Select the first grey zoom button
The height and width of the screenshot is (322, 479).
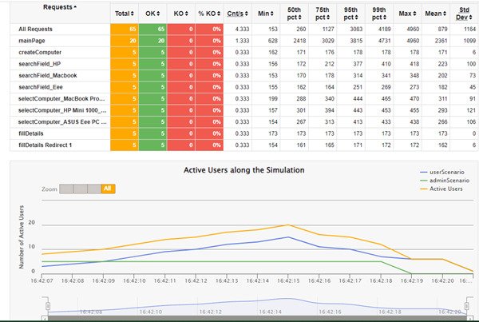tap(66, 189)
